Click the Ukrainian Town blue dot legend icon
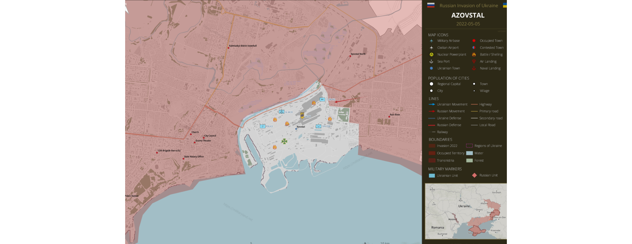This screenshot has width=632, height=244. [431, 68]
